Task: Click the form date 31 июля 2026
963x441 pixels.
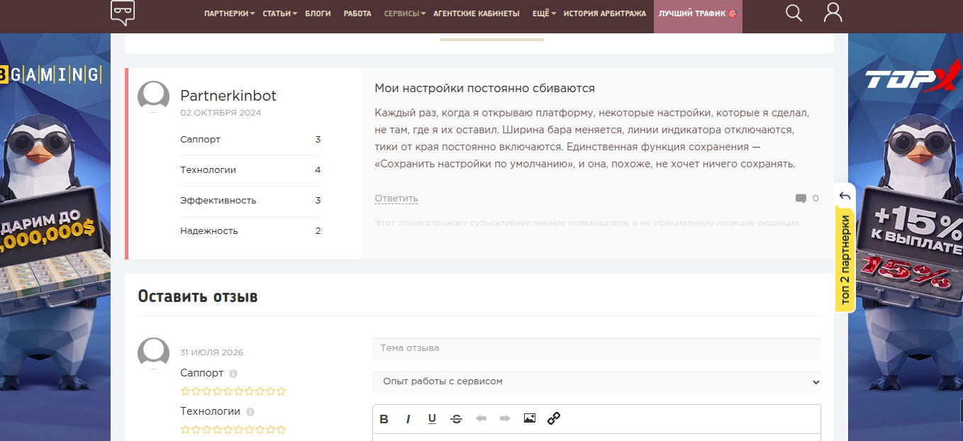Action: click(x=212, y=352)
